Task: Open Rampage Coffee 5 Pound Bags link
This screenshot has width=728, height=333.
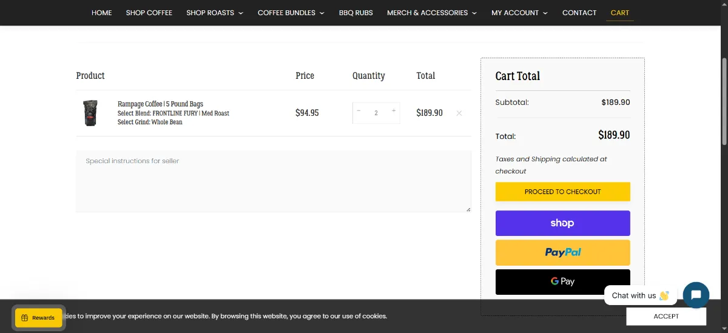Action: click(160, 104)
